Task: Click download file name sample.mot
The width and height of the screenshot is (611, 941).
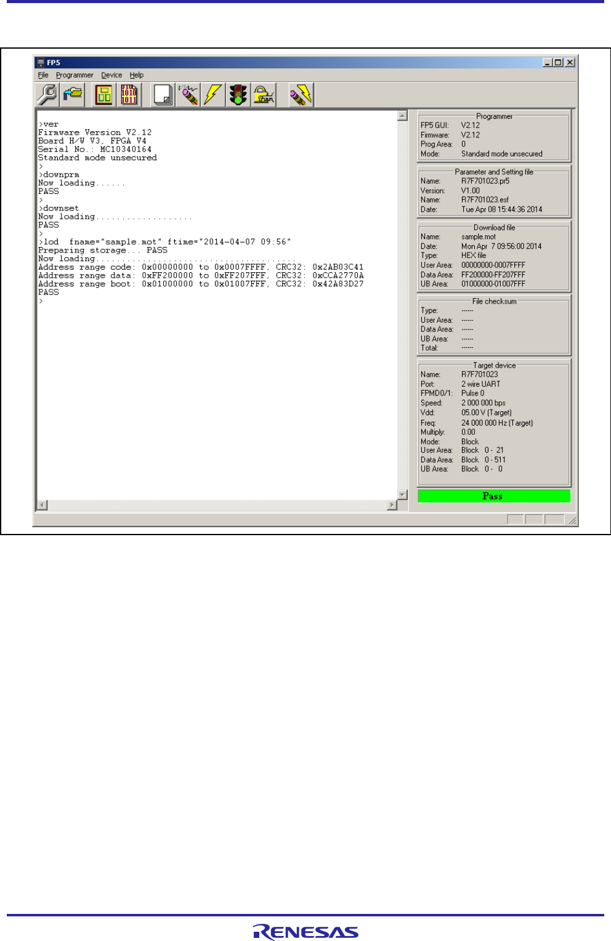Action: 479,236
